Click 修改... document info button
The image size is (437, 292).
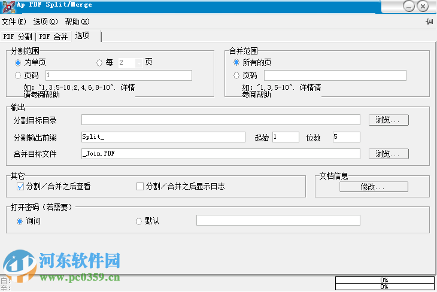point(374,187)
